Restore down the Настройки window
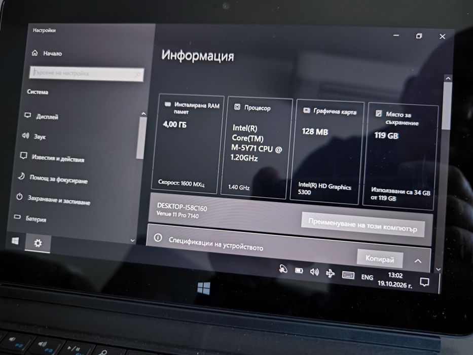Viewport: 473px width, 355px height. click(x=419, y=36)
